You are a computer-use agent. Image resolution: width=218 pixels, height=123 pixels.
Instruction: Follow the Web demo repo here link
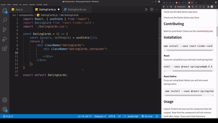coord(195,12)
